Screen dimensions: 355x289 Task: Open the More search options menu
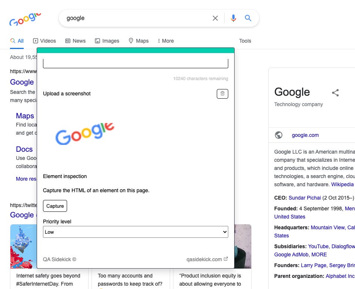tap(166, 41)
